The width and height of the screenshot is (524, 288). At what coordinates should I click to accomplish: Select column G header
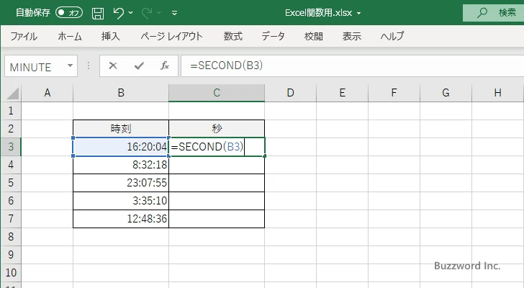pos(446,93)
